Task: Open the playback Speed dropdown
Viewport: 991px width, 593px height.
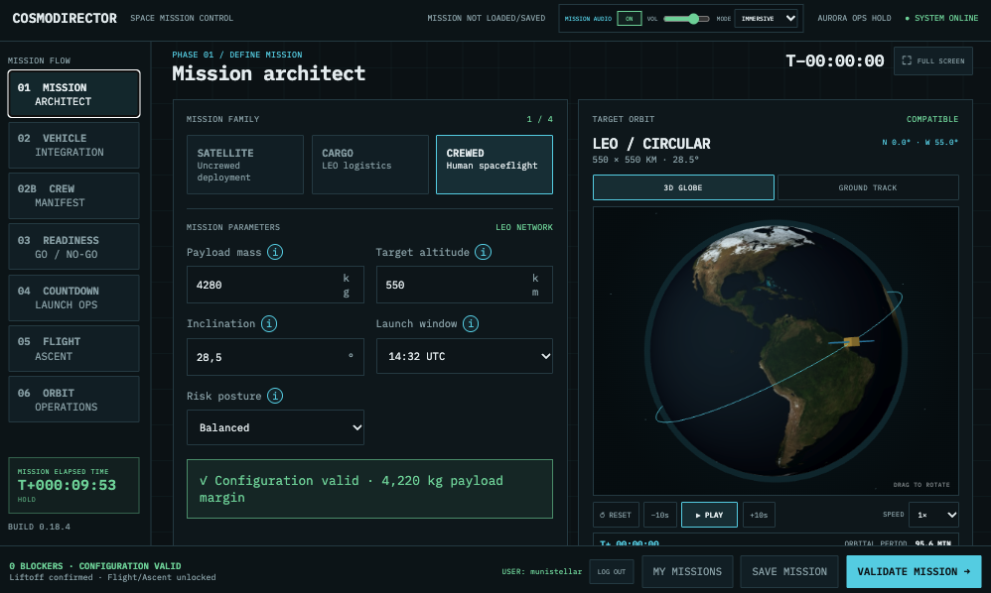Action: 933,515
